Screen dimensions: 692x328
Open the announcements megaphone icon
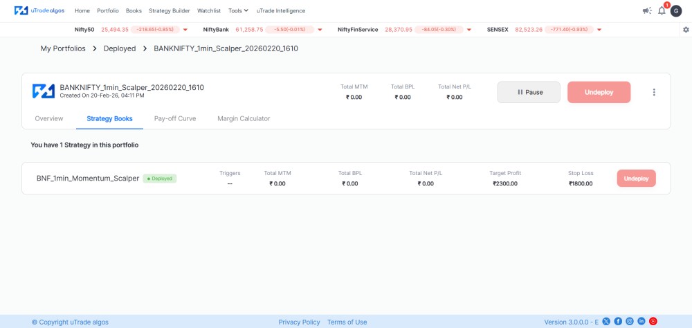click(647, 10)
